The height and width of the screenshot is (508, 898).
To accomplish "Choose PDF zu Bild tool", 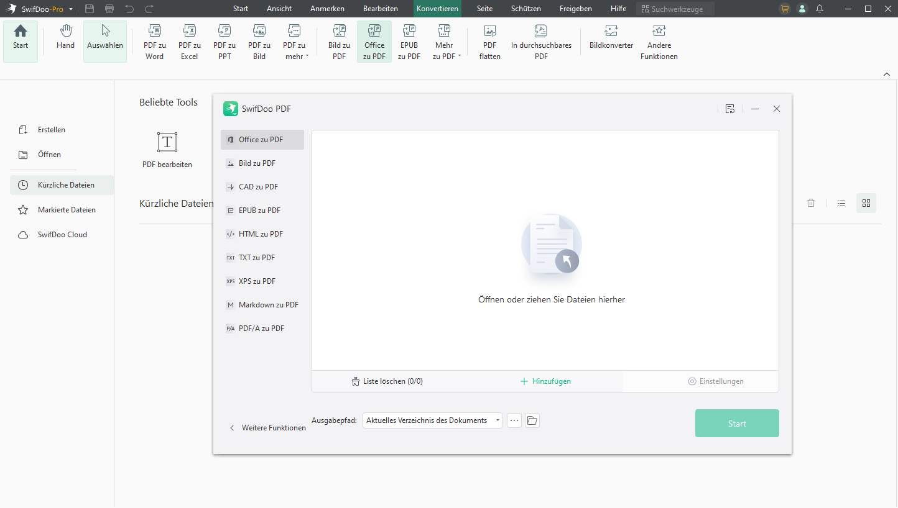I will [259, 42].
